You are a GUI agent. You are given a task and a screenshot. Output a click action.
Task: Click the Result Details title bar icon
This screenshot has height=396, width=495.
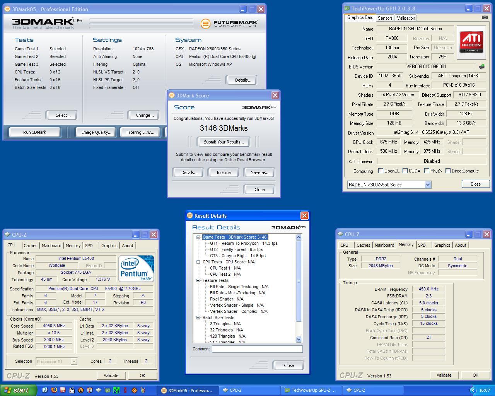coord(190,215)
